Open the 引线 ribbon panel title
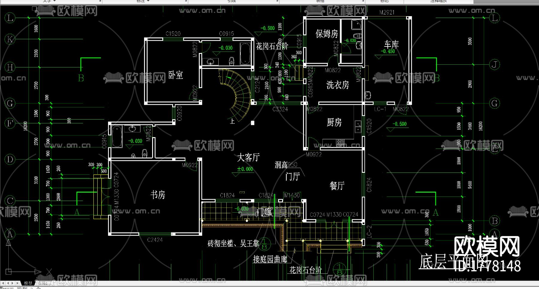 pos(232,1)
